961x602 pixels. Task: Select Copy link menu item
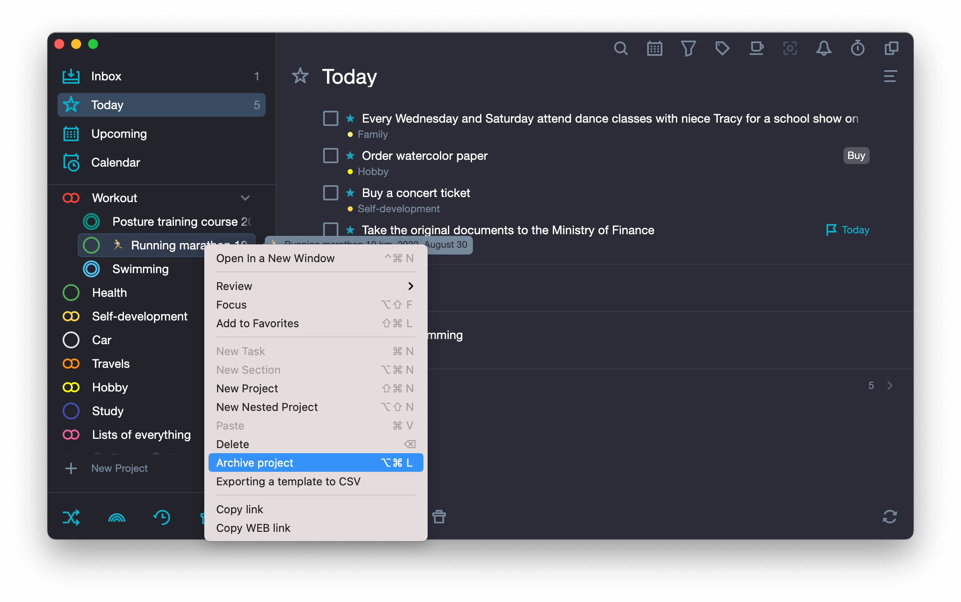click(316, 509)
